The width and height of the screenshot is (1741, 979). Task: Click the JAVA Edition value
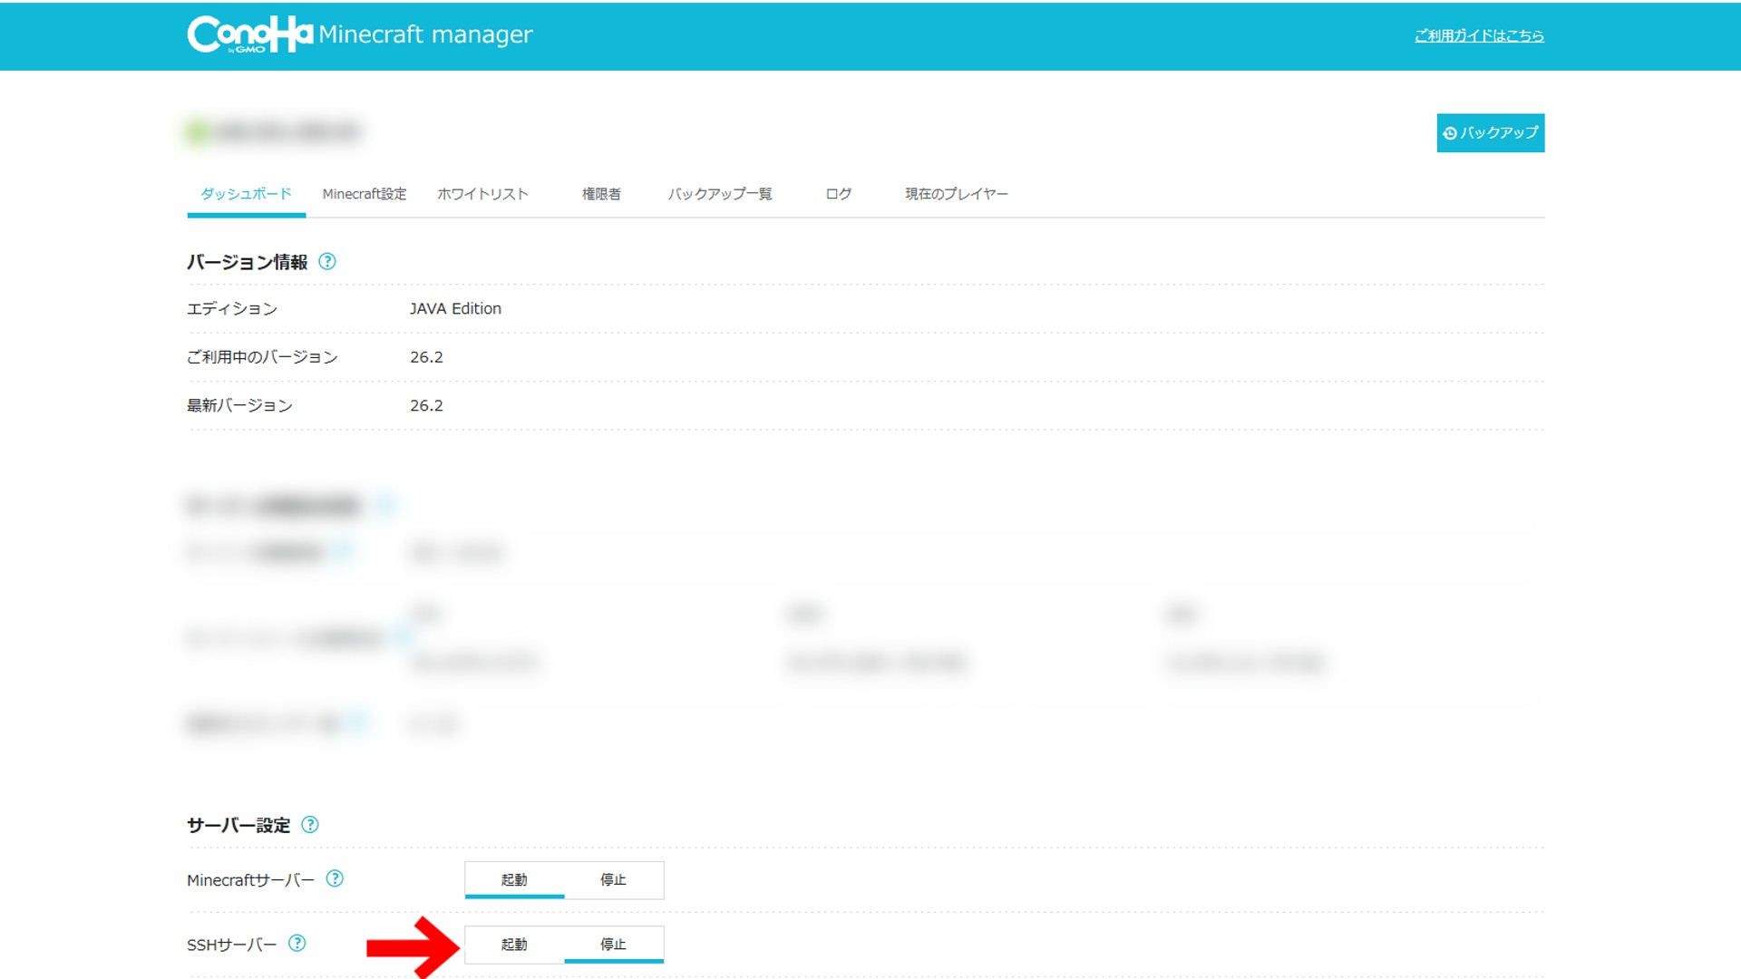pyautogui.click(x=455, y=308)
